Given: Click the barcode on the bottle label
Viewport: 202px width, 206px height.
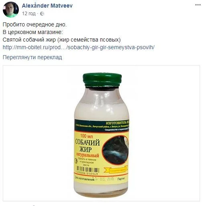Looking at the screenshot, I should 87,170.
